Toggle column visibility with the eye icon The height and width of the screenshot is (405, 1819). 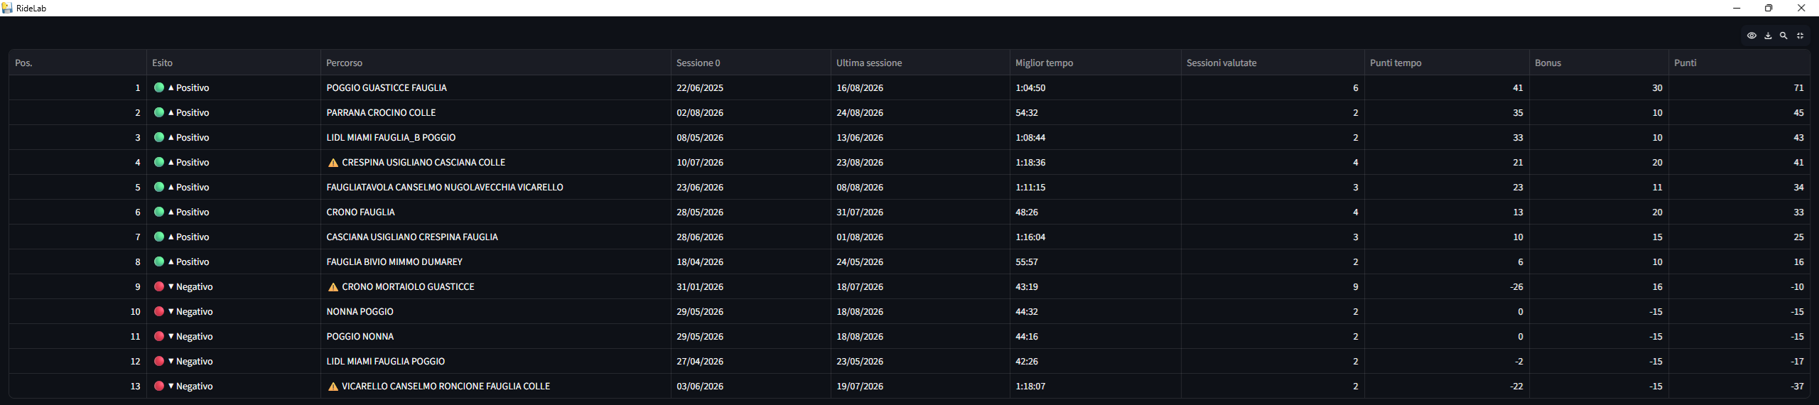1751,36
